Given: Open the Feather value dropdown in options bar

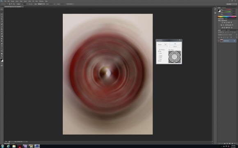Looking at the screenshot, I should (x=23, y=4).
